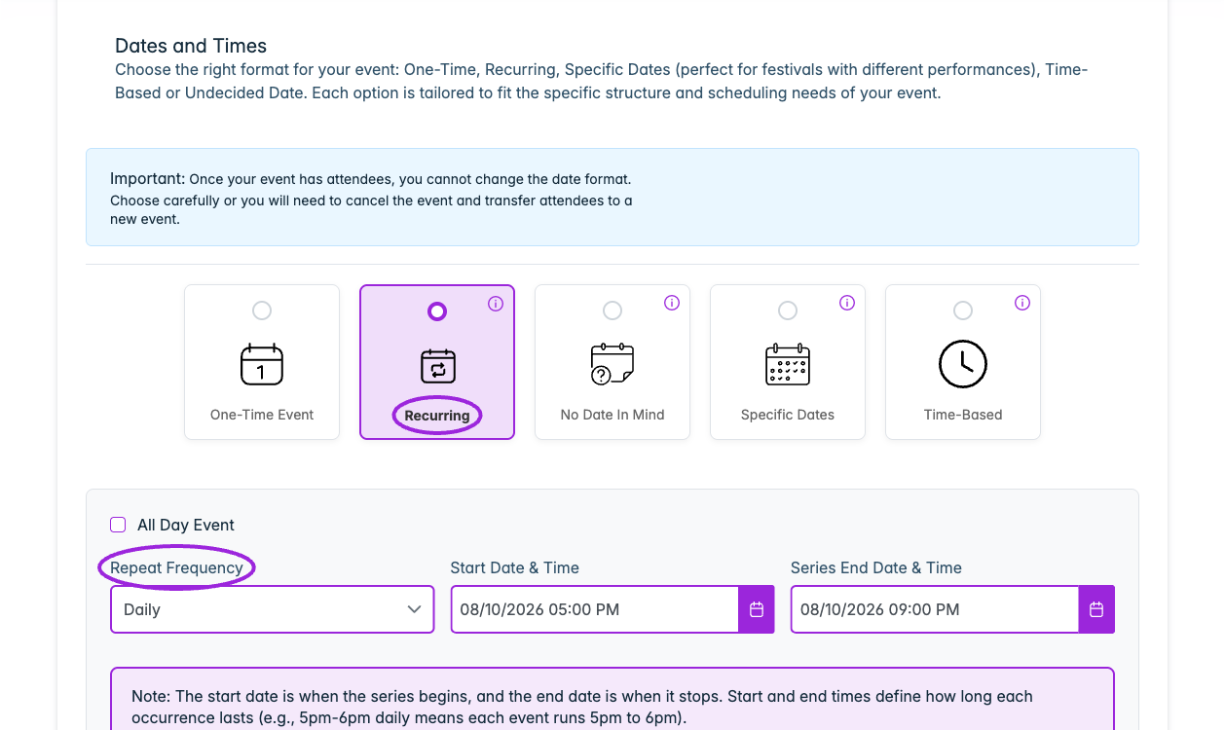Select the Specific Dates radio button
1225x730 pixels.
point(788,310)
